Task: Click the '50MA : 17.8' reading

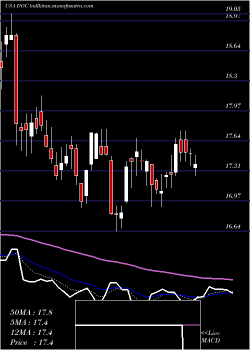Action: click(31, 312)
